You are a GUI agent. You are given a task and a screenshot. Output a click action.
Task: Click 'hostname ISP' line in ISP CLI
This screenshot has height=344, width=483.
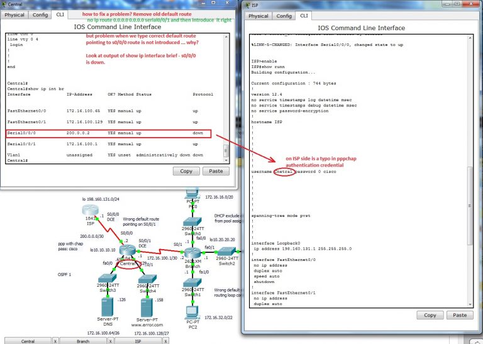267,122
